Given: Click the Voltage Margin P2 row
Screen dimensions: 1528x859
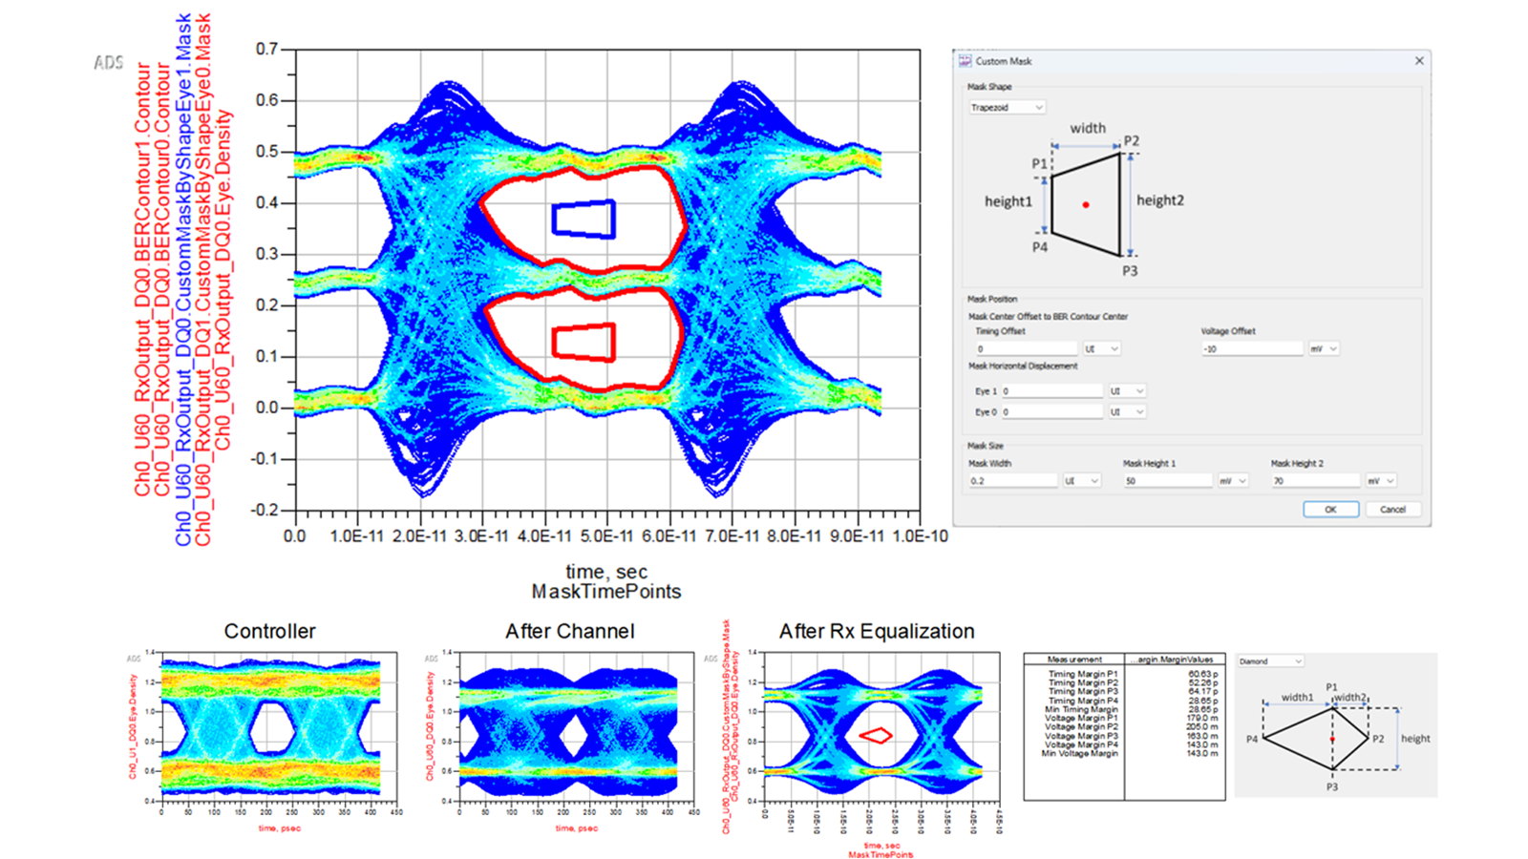Looking at the screenshot, I should [1124, 726].
